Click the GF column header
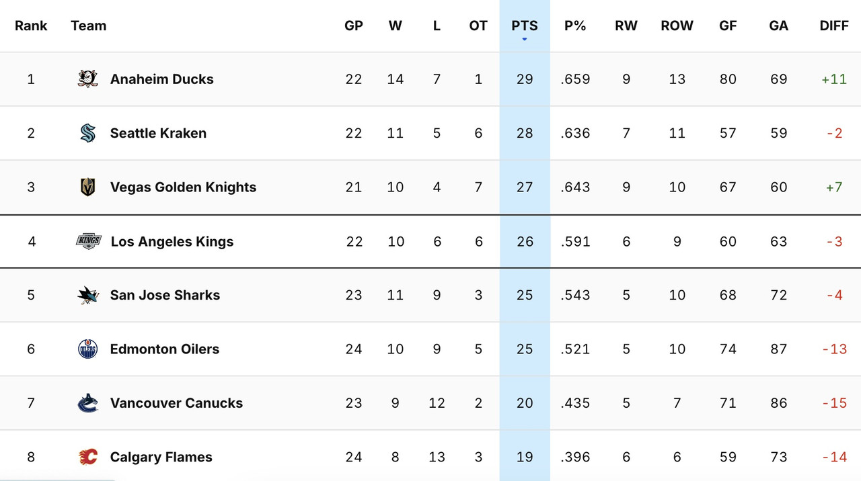 (x=728, y=26)
